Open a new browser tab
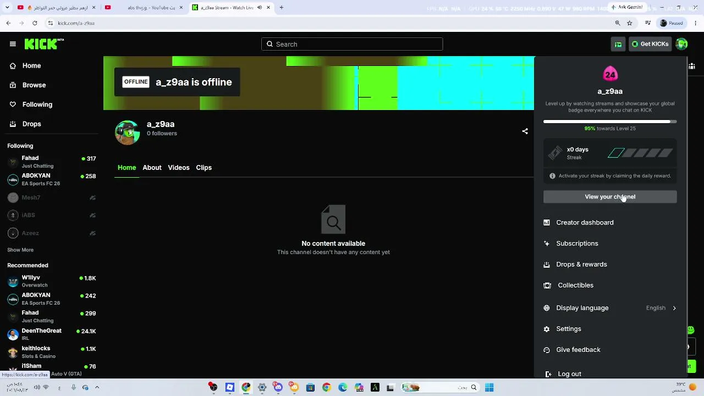The height and width of the screenshot is (396, 704). click(282, 8)
